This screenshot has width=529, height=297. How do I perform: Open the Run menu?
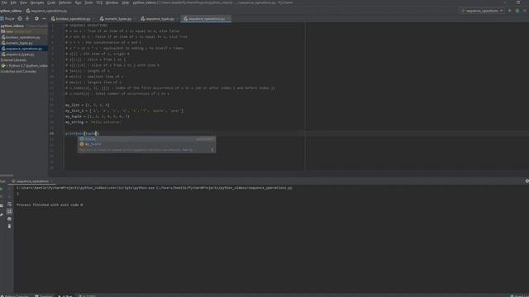pos(79,2)
